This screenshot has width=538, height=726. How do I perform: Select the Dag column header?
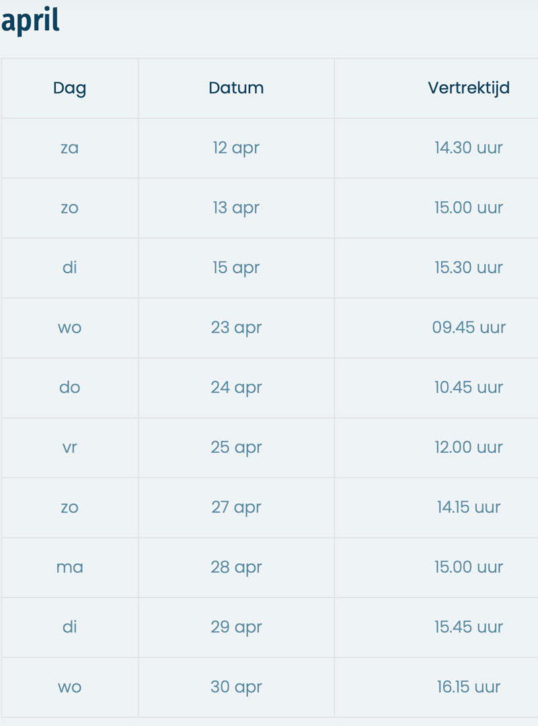pyautogui.click(x=69, y=88)
